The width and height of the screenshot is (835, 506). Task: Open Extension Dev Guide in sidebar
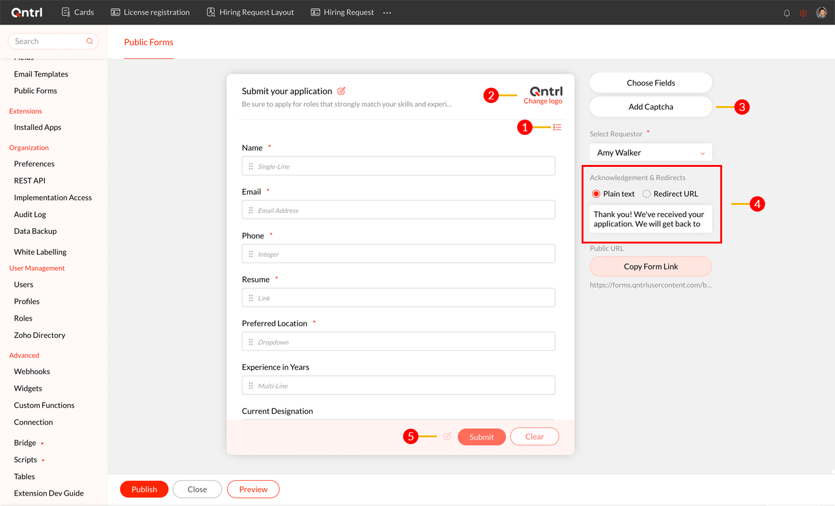[49, 493]
